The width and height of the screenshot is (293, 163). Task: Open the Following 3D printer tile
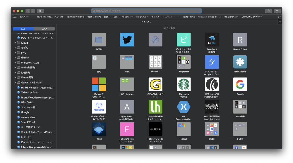127,129
